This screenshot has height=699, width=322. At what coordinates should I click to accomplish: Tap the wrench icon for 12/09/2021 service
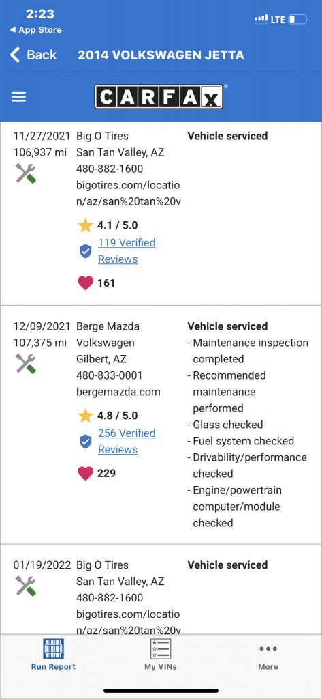[x=26, y=363]
